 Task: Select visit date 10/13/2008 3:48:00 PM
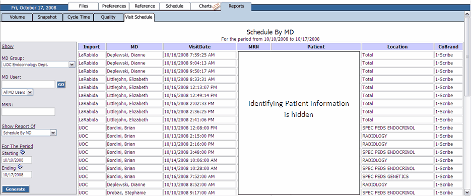point(199,152)
